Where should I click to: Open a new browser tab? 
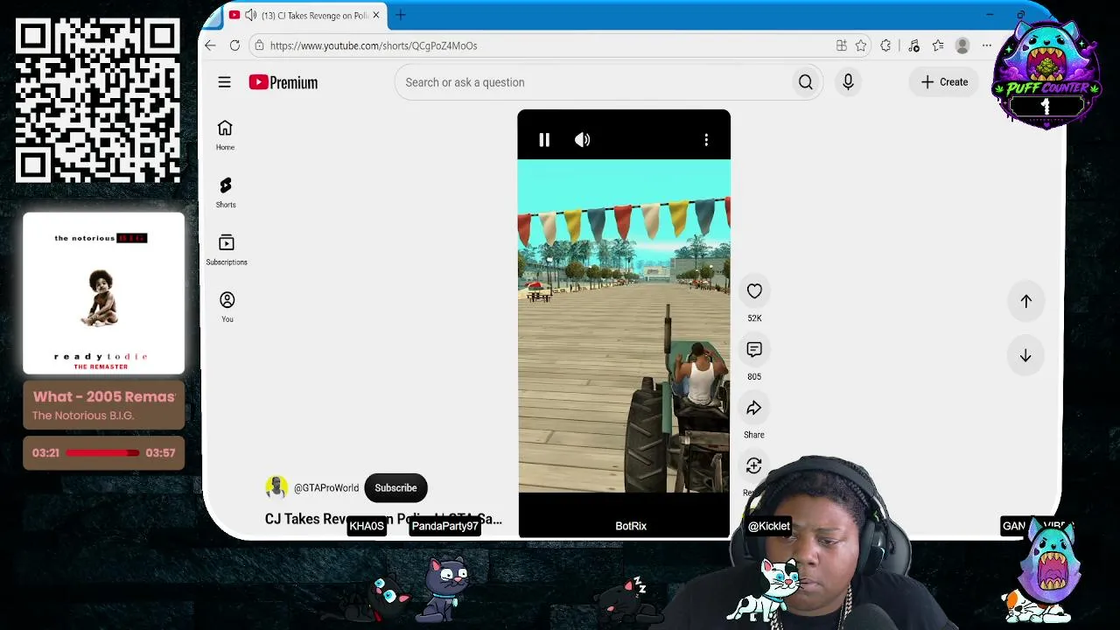pyautogui.click(x=401, y=15)
